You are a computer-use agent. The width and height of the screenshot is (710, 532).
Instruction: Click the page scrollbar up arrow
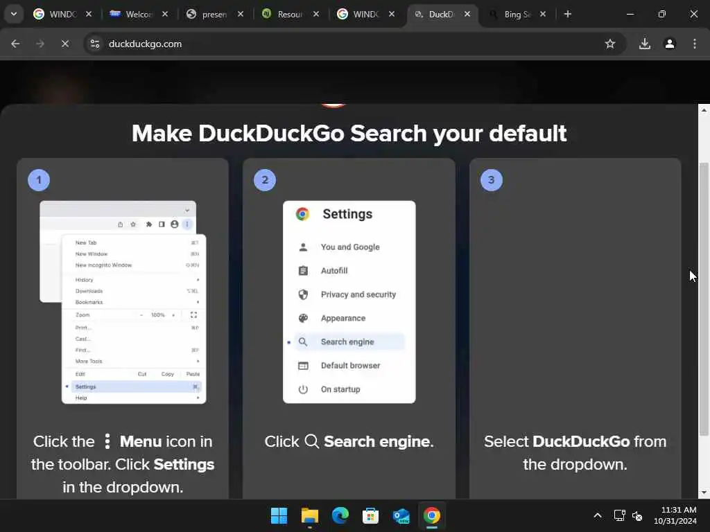coord(704,110)
